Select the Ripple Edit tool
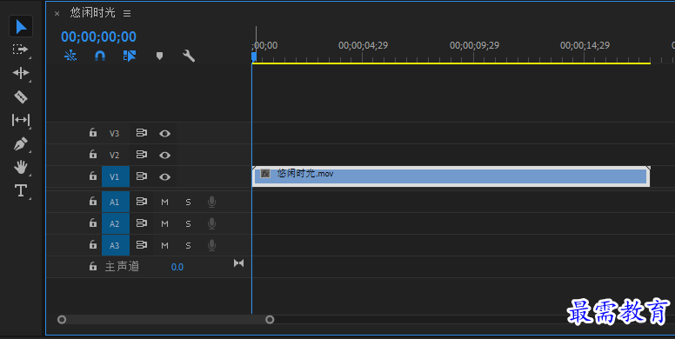 tap(21, 73)
